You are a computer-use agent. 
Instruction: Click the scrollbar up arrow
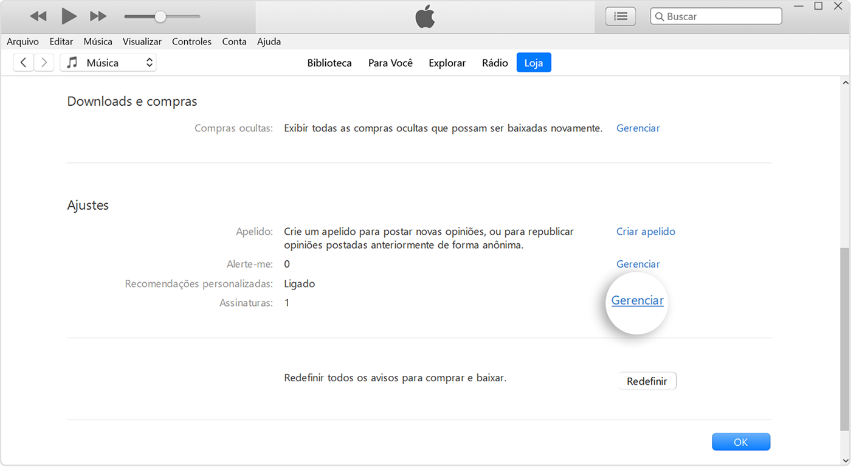[845, 81]
